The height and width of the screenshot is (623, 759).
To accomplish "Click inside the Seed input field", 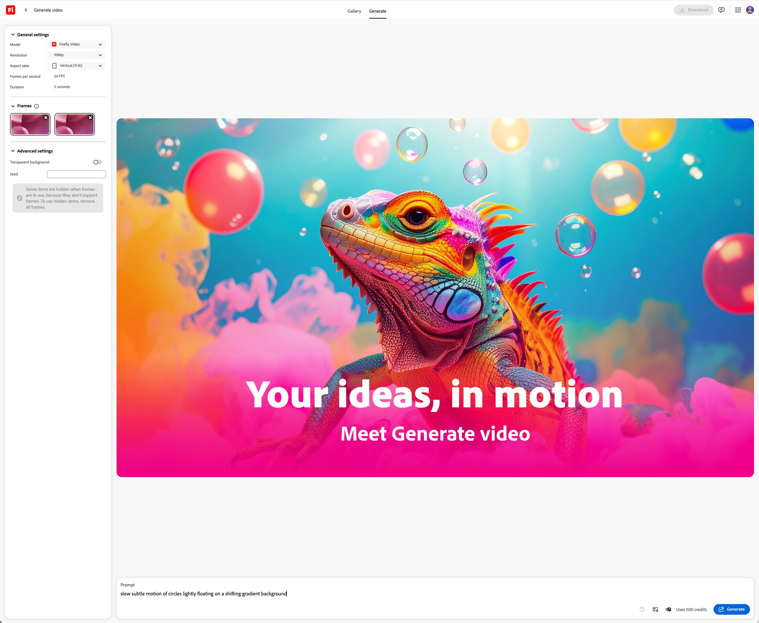I will click(76, 174).
